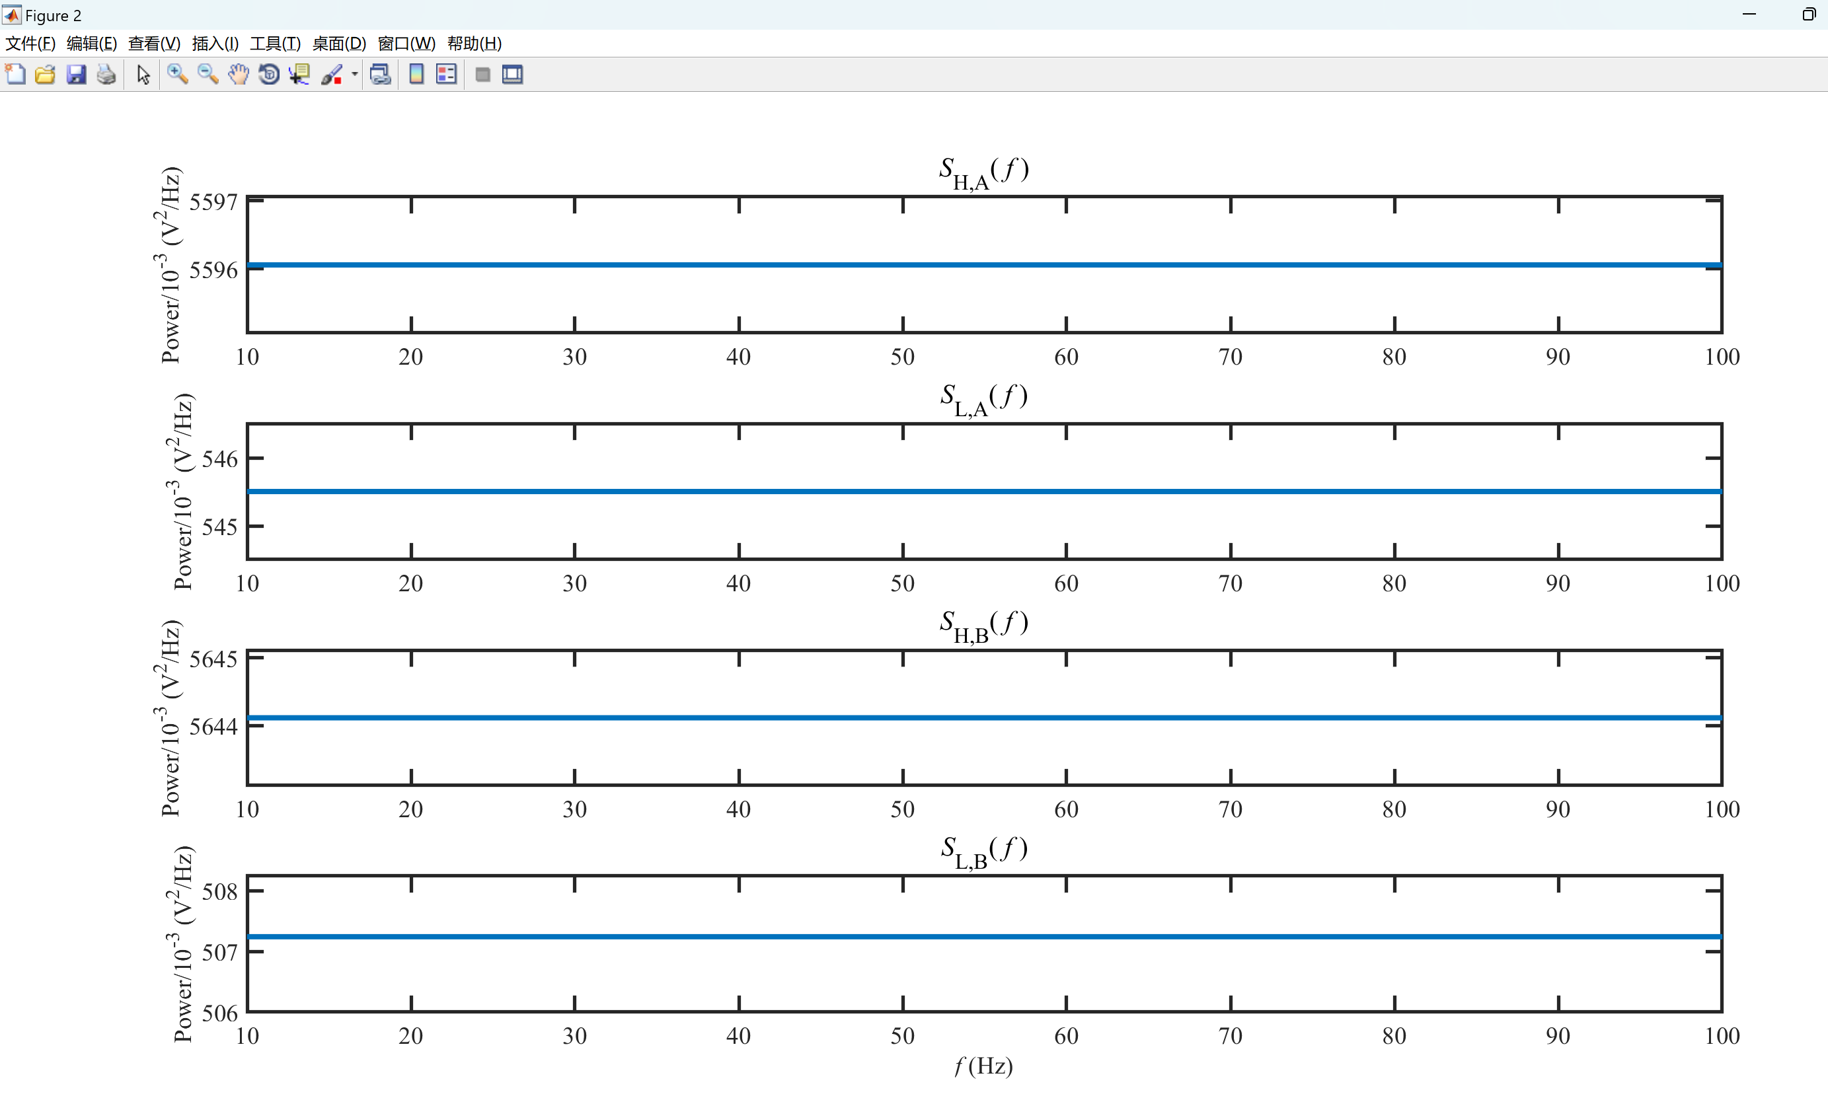Click the Open File folder icon
1828x1098 pixels.
[45, 75]
